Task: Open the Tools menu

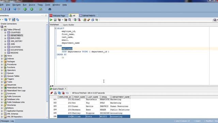Action: [x=48, y=5]
